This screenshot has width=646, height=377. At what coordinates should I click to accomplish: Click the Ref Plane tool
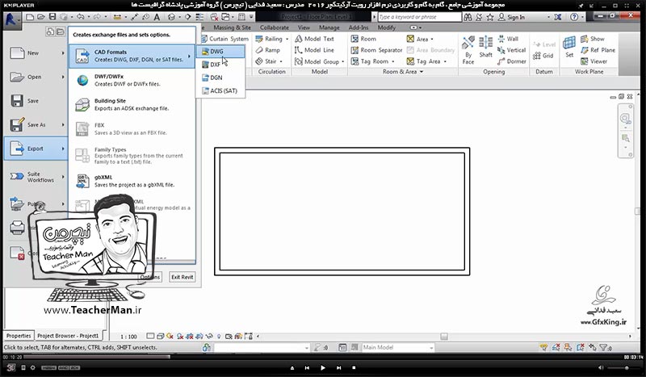[x=598, y=50]
